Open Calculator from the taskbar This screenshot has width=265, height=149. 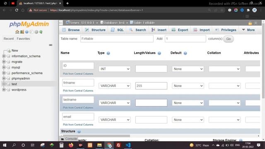point(61,145)
